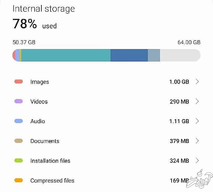Click the red Images category icon
Viewport: 213px width, 192px height.
(x=19, y=82)
